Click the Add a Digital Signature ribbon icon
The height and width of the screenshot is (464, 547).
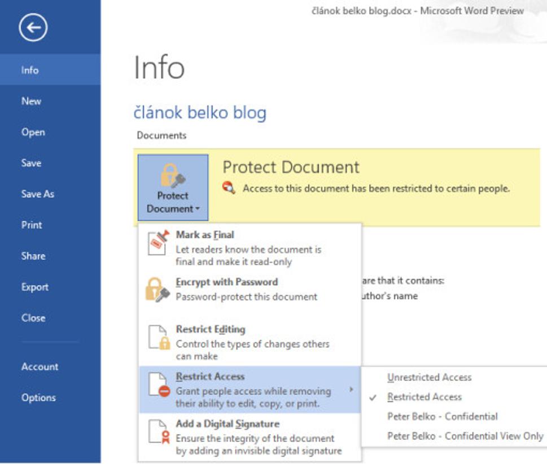[159, 432]
